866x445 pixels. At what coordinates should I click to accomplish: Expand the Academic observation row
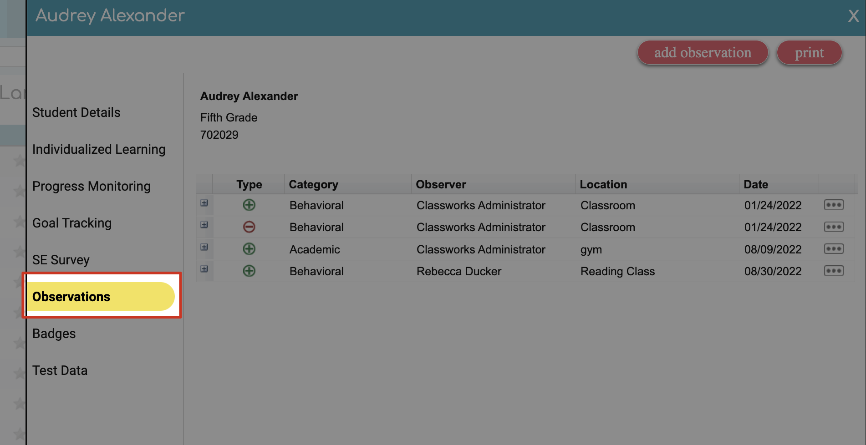tap(204, 247)
